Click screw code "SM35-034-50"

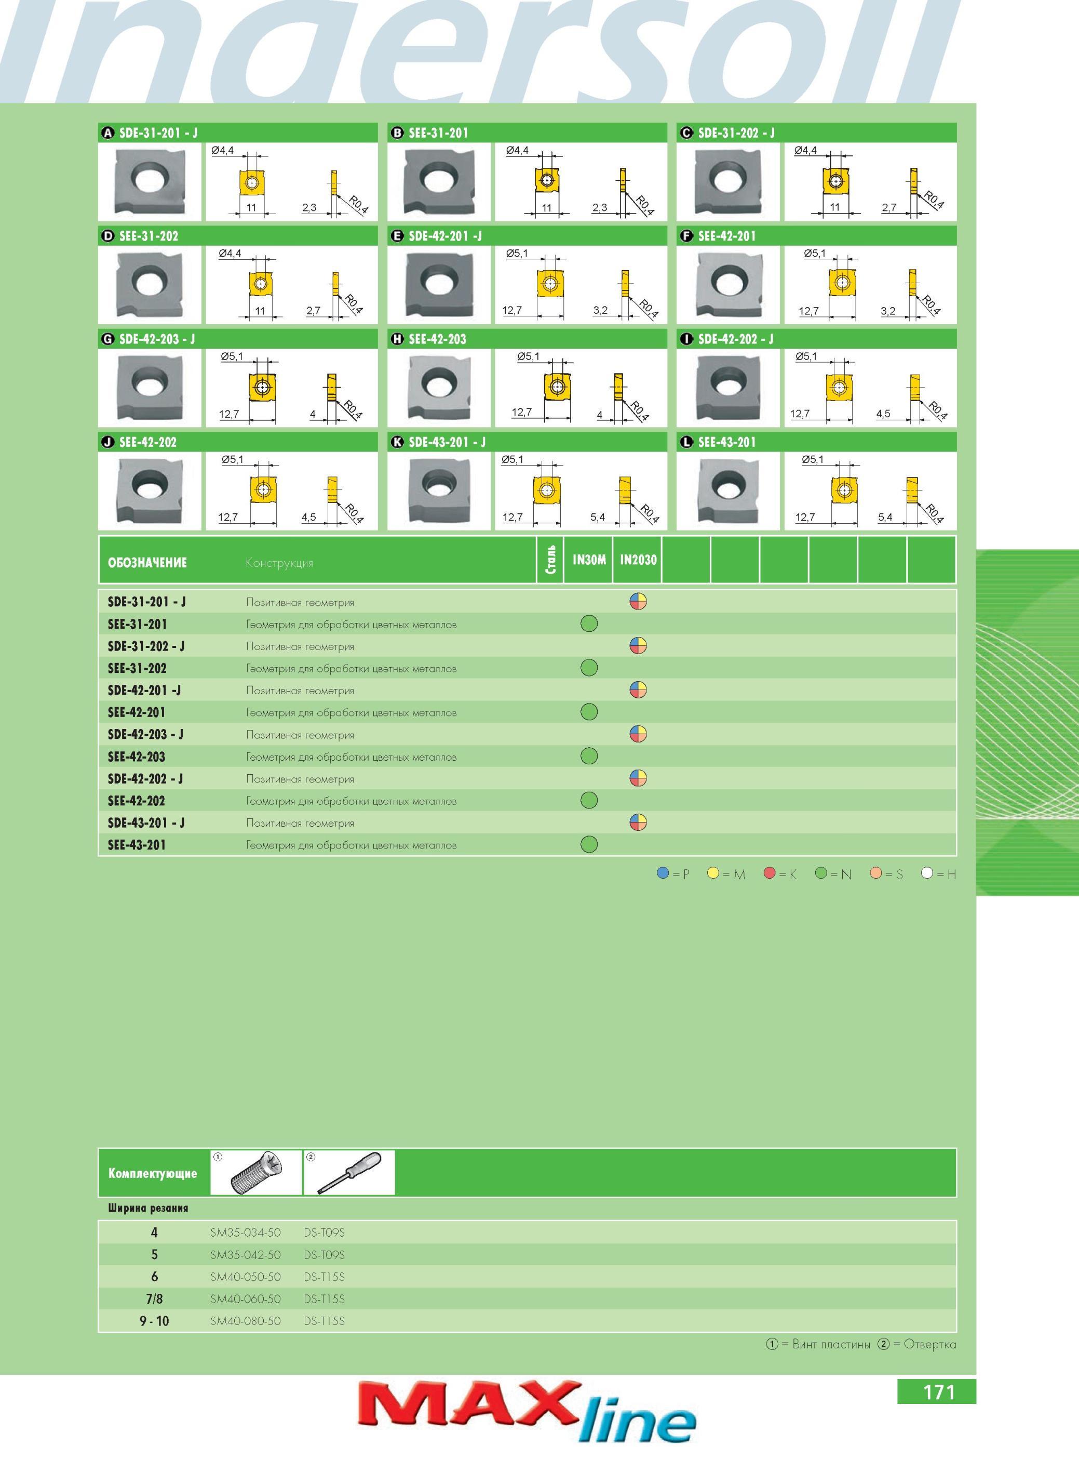click(246, 1232)
